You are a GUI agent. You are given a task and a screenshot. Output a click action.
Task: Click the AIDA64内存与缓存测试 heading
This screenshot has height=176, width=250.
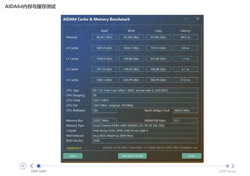tap(30, 6)
